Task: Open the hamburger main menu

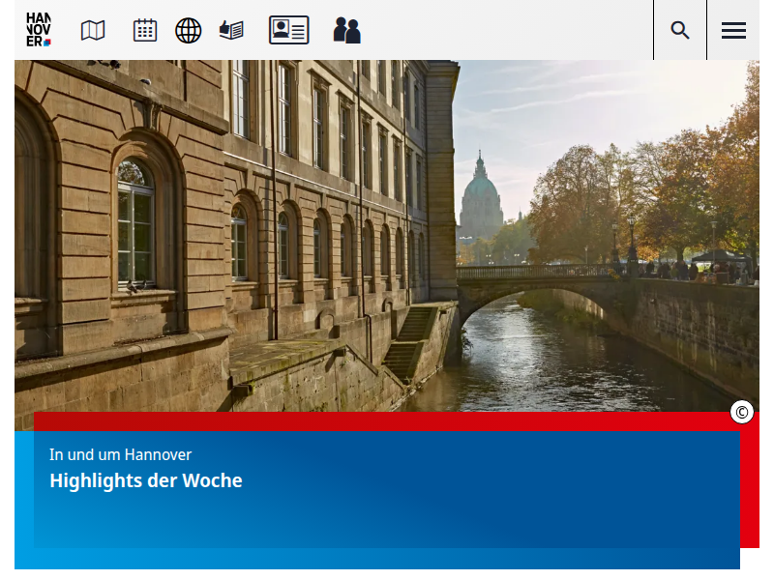Action: [733, 30]
